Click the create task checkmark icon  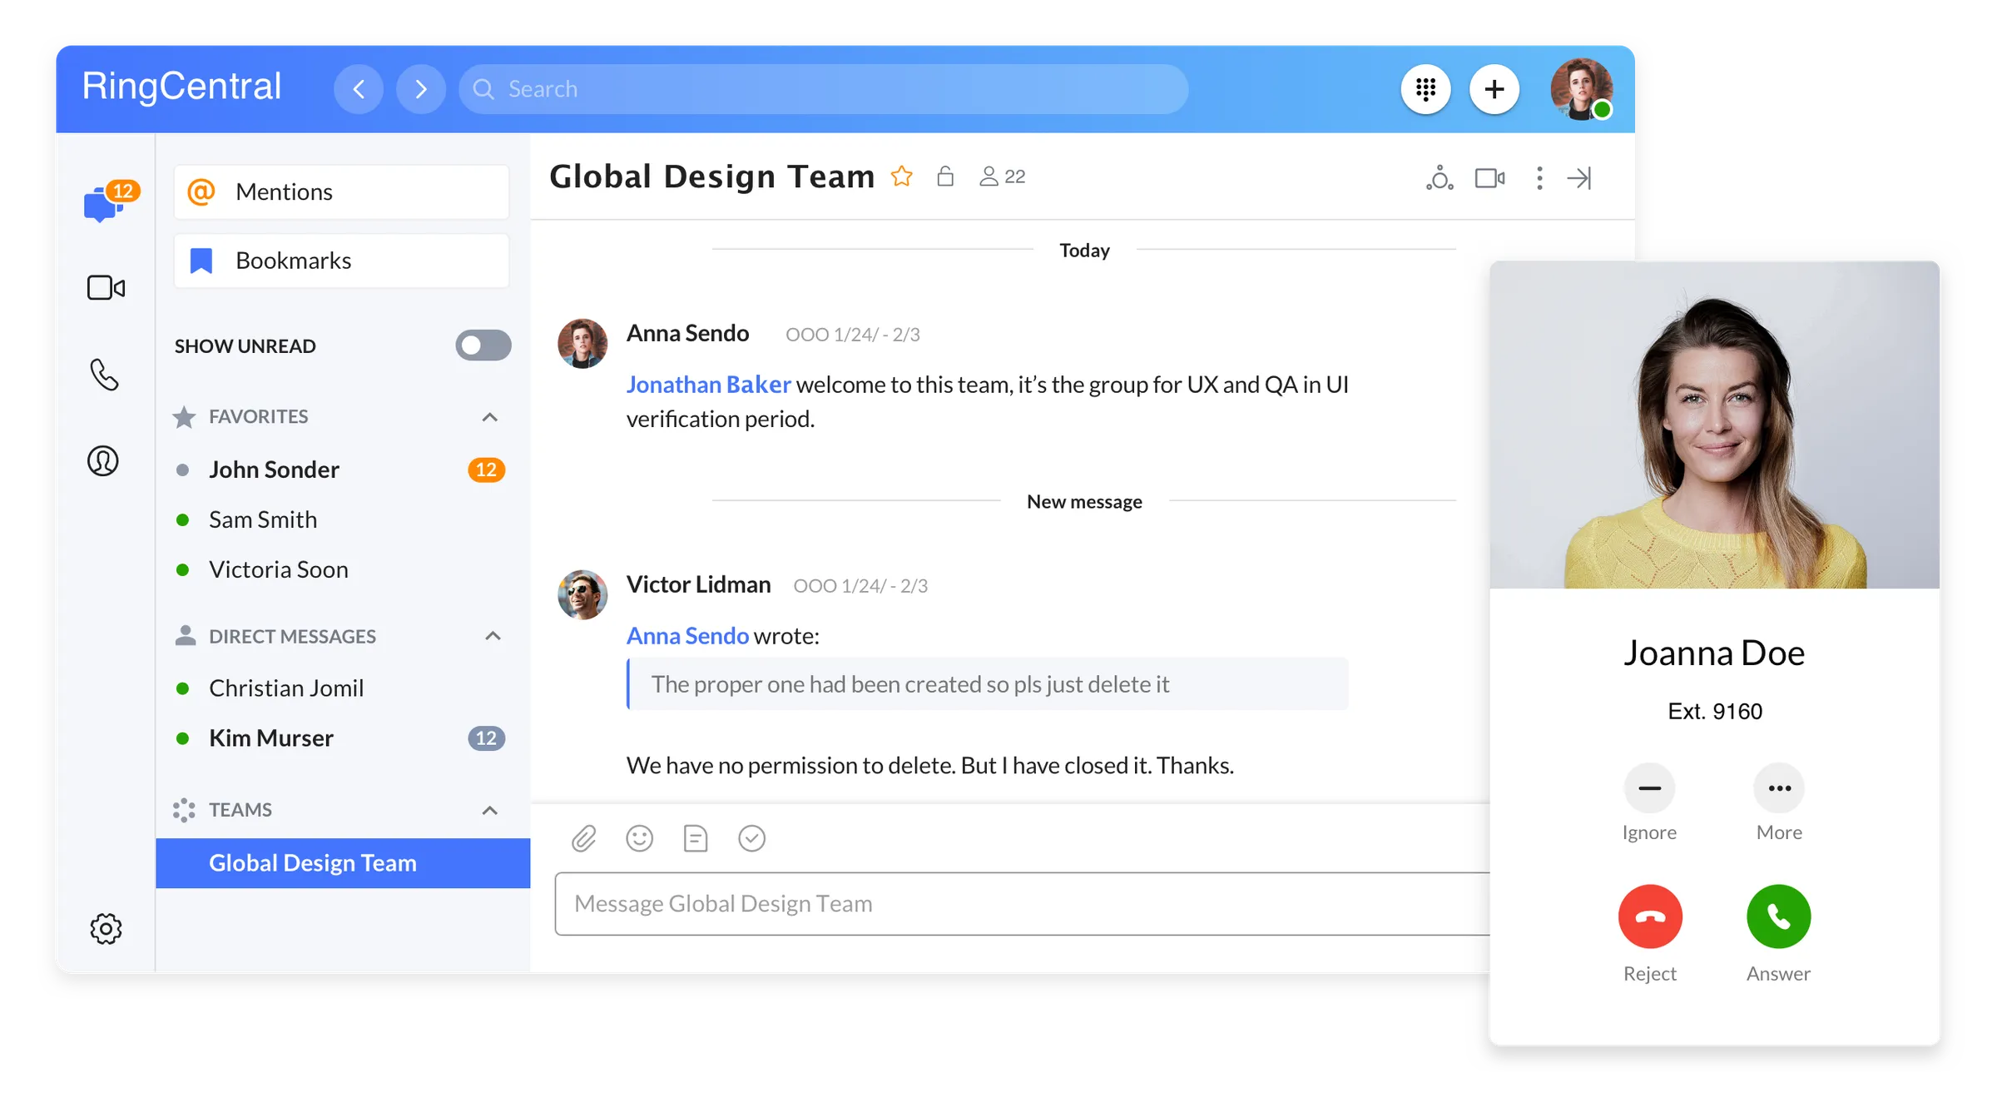pos(751,838)
